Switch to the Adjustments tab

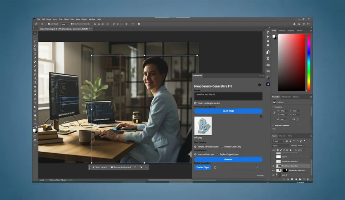pos(286,97)
